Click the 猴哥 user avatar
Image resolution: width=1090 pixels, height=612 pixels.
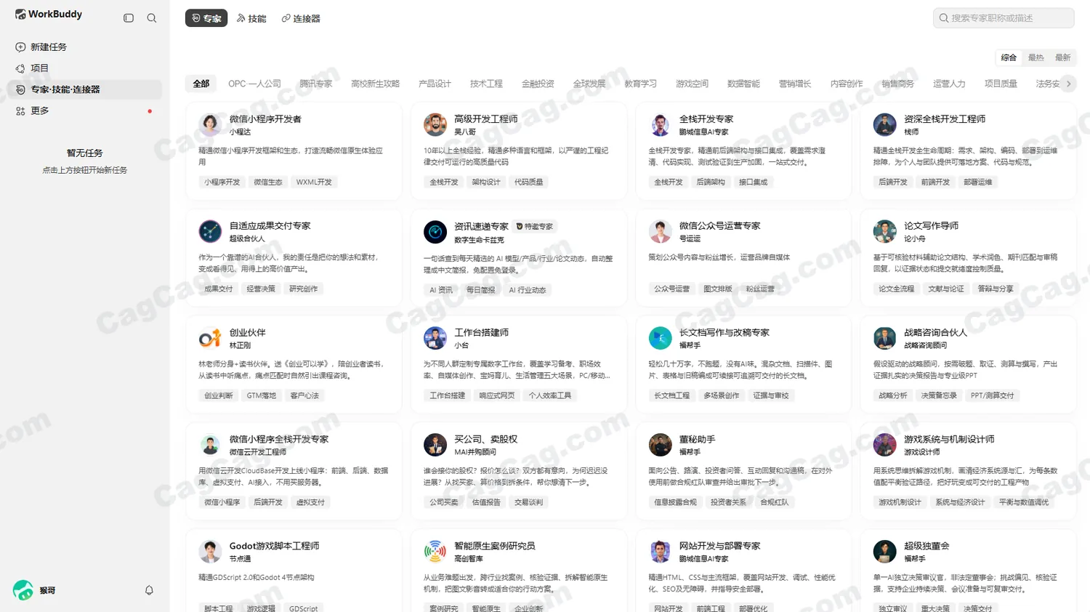(x=23, y=590)
